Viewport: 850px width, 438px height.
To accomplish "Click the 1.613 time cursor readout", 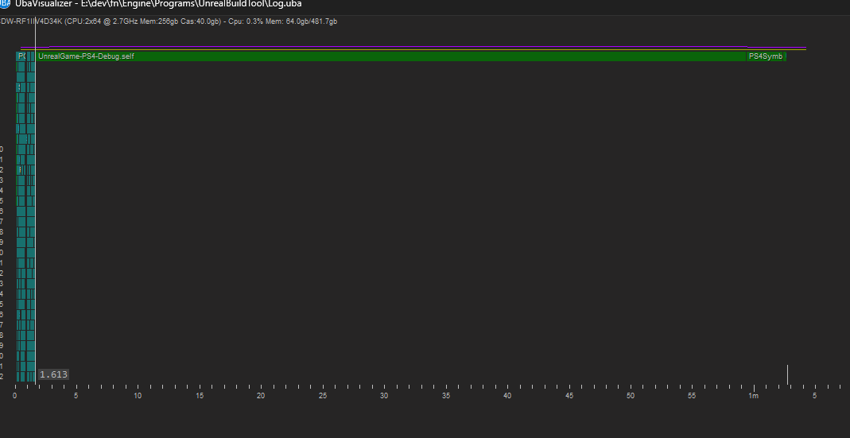I will tap(53, 374).
